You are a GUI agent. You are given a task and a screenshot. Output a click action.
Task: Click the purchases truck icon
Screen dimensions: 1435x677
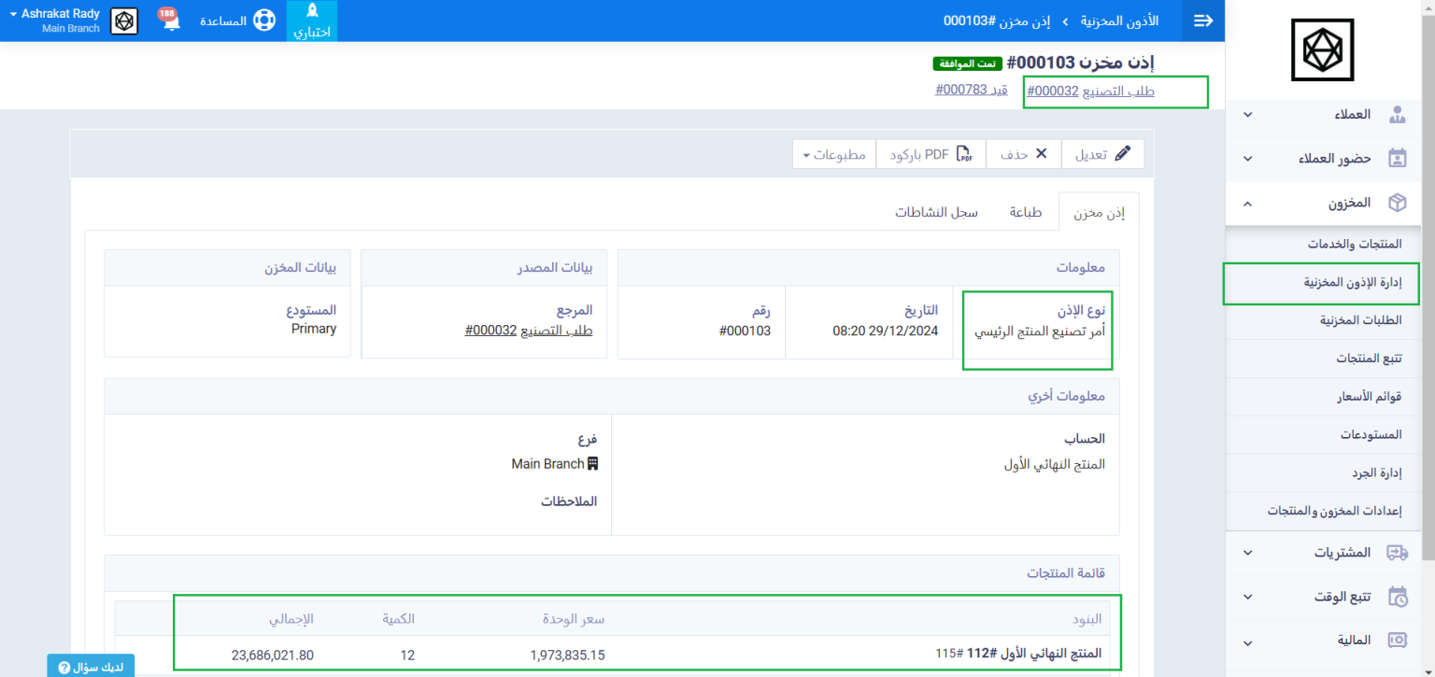coord(1397,553)
